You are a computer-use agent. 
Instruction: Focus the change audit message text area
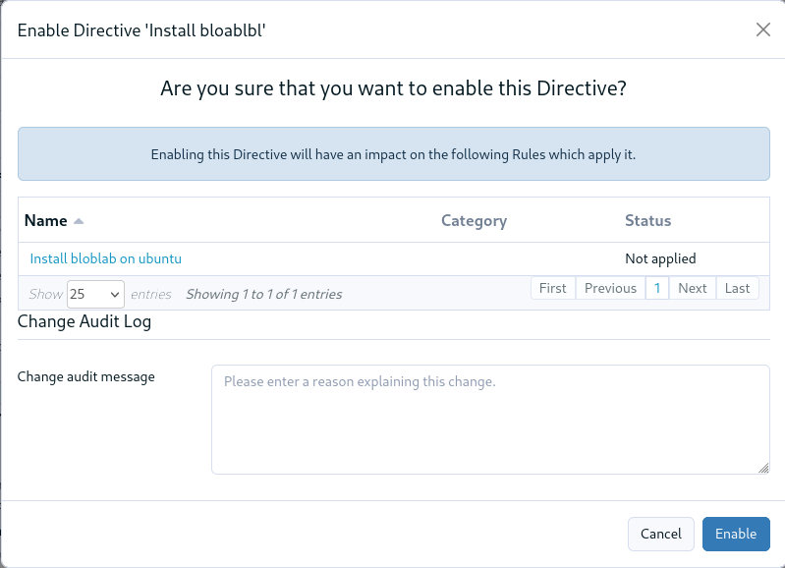tap(490, 420)
